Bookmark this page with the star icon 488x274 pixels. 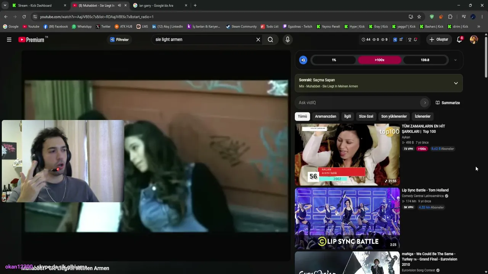point(419,17)
